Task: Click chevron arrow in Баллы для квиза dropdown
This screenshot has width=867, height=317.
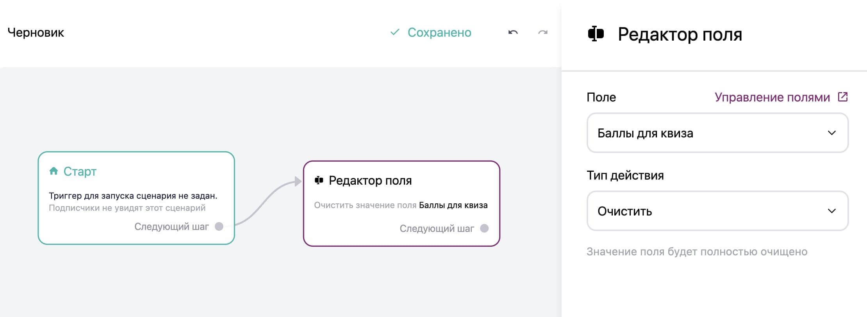Action: [x=831, y=133]
